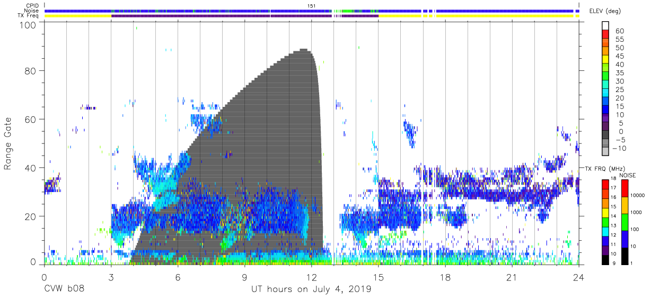Image resolution: width=651 pixels, height=300 pixels.
Task: Select the '80' tick on Range Gate axis
Action: click(x=31, y=71)
